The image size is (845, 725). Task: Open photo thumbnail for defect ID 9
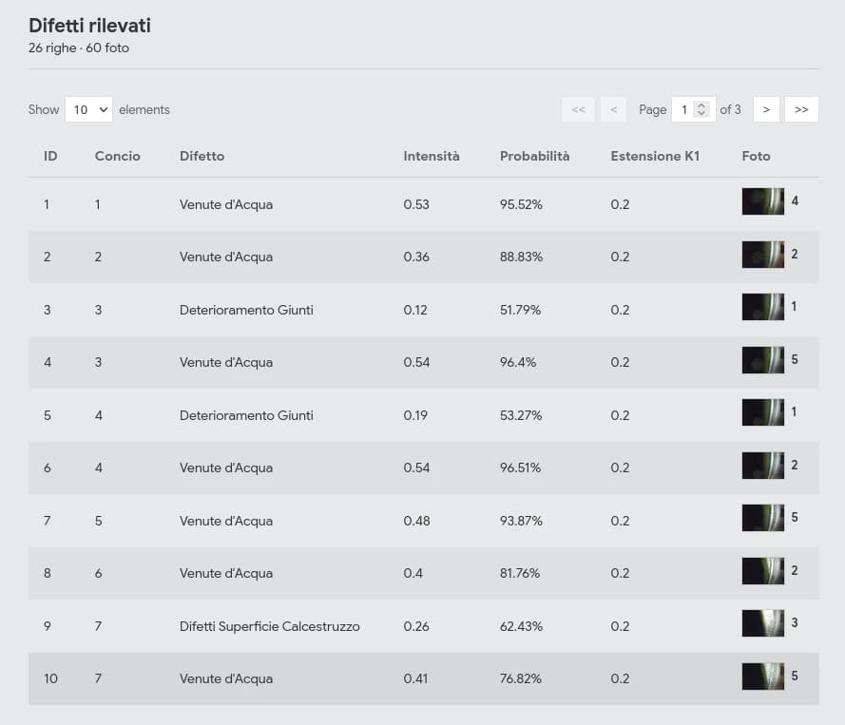click(763, 623)
